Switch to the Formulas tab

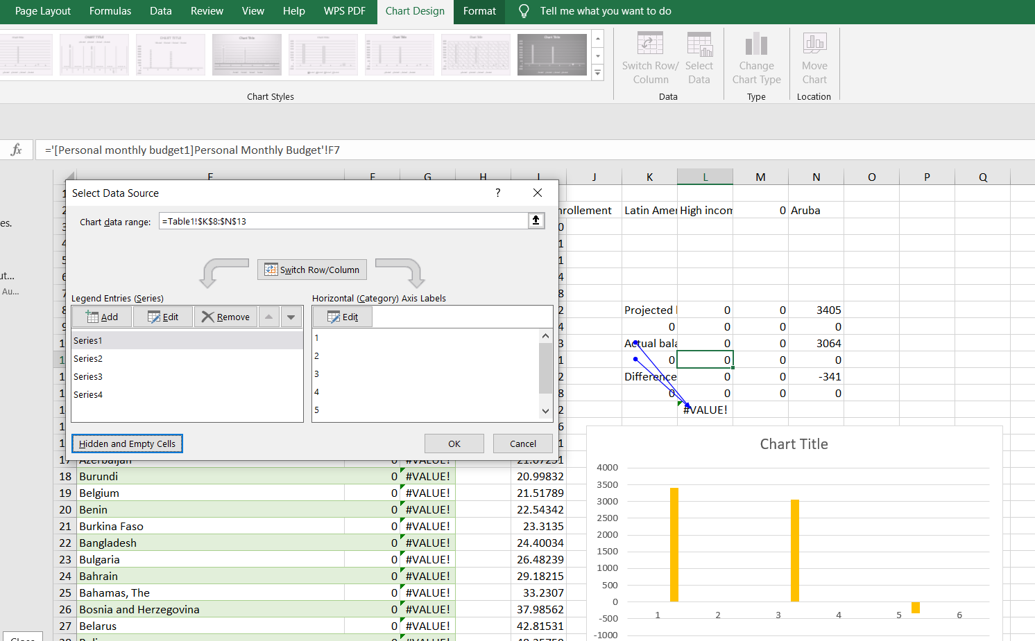pos(110,11)
